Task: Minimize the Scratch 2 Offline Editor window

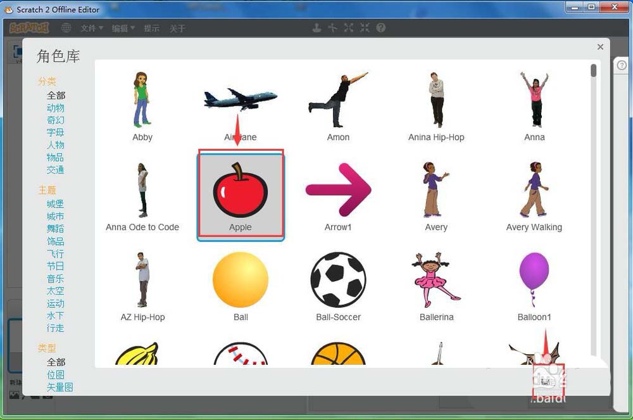Action: (575, 7)
